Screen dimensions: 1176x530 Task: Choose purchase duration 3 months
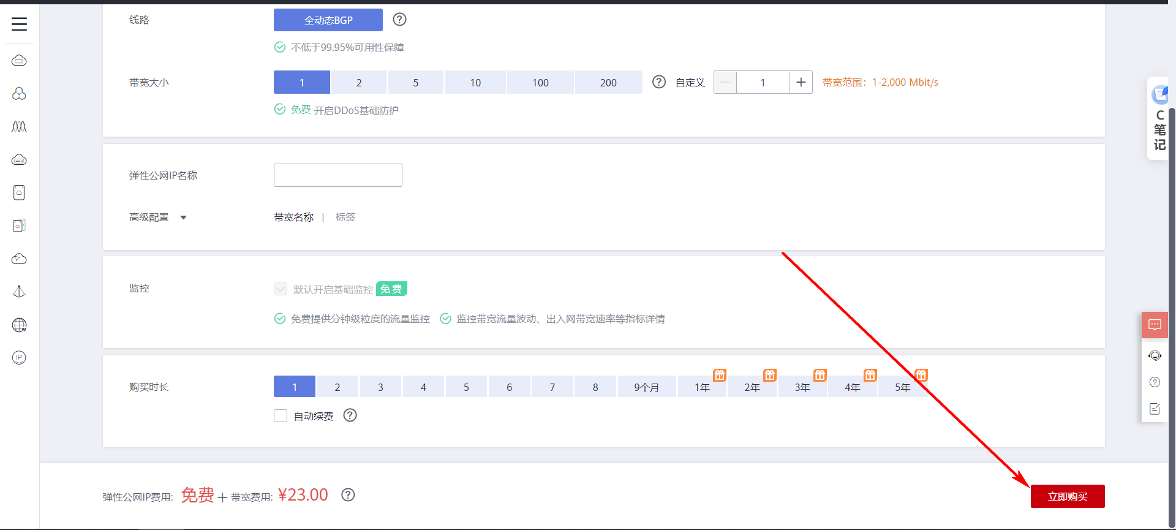(x=380, y=387)
